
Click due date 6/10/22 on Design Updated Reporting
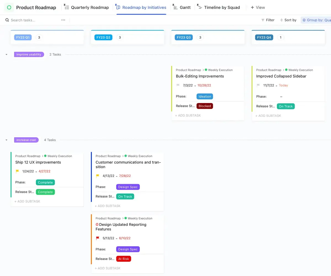coord(125,238)
